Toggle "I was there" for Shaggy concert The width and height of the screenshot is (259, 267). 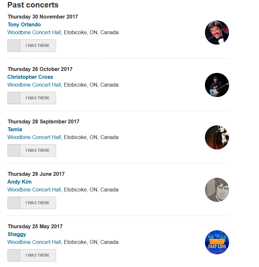(32, 255)
